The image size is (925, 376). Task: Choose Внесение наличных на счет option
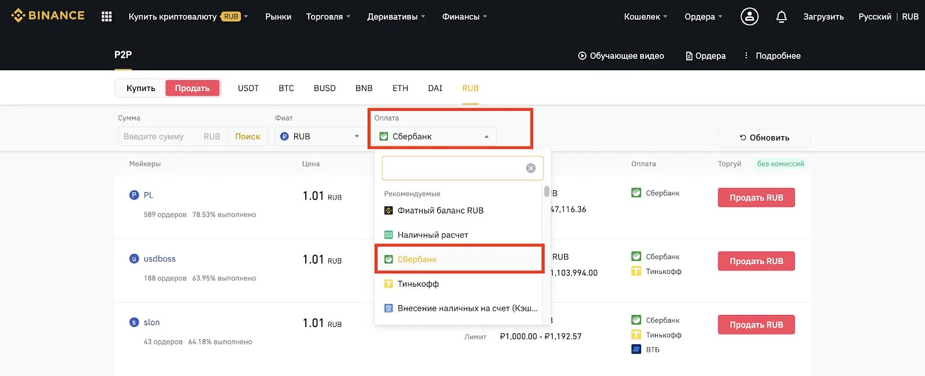[x=460, y=308]
